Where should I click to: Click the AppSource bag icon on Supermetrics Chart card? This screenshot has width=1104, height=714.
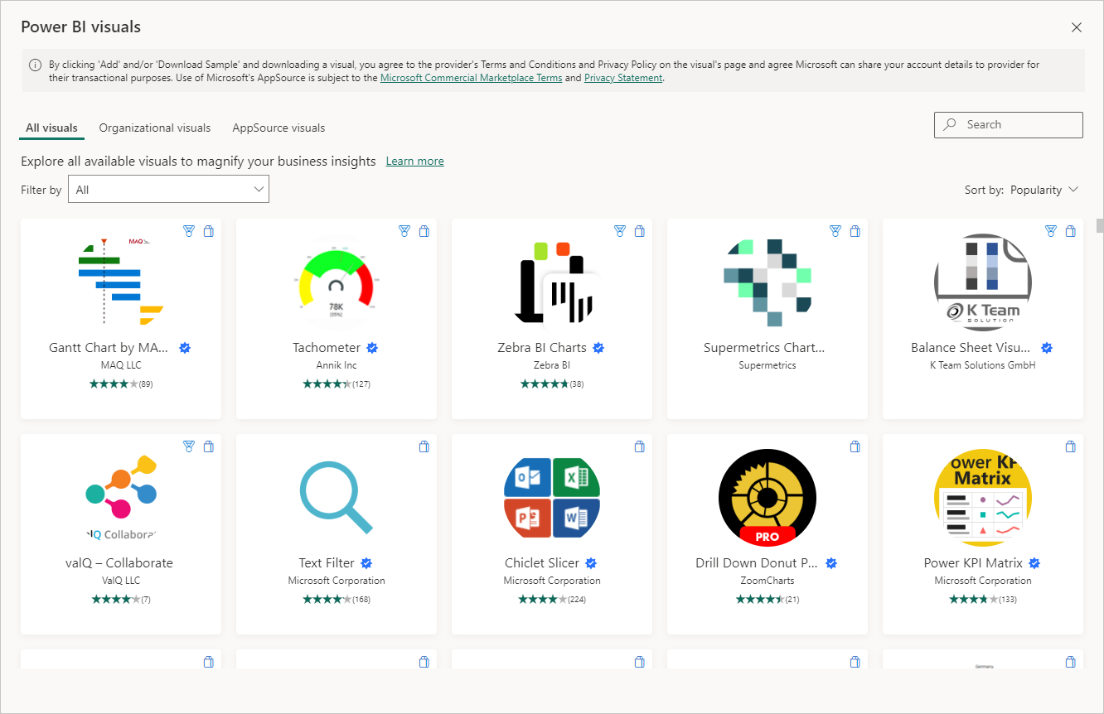[x=855, y=231]
